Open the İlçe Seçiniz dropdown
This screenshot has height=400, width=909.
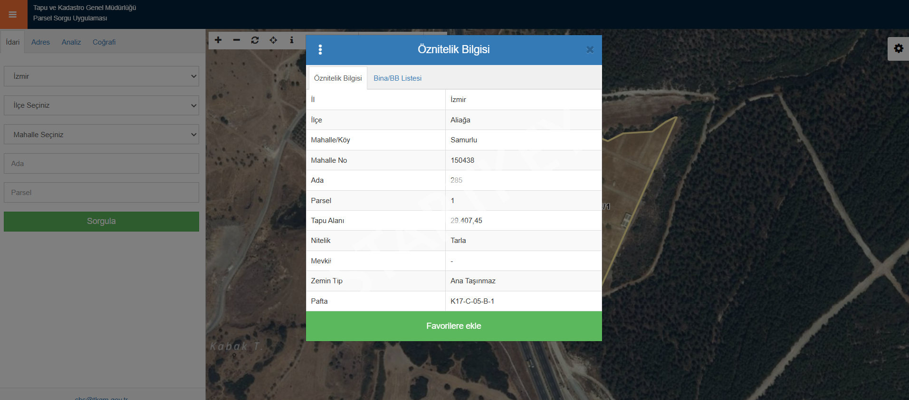point(101,105)
